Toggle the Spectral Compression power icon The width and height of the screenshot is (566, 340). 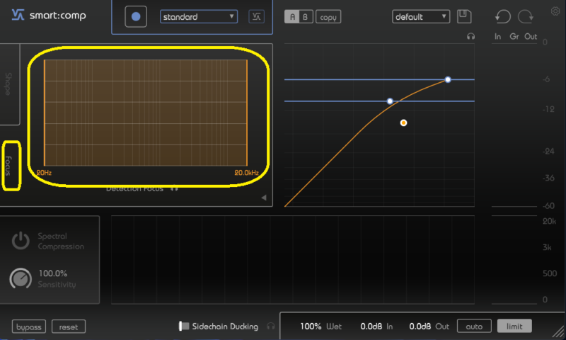pyautogui.click(x=21, y=241)
